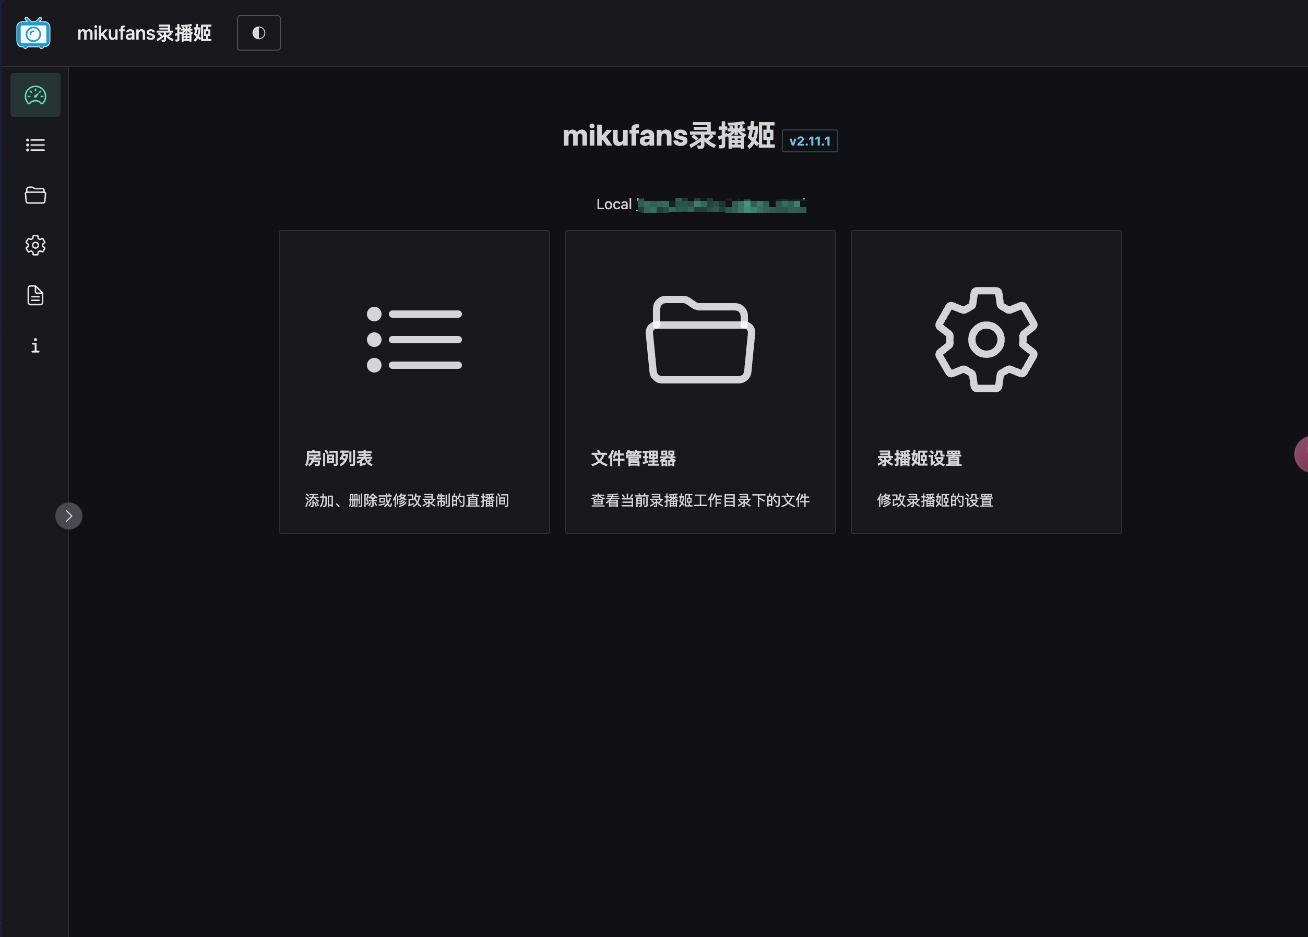The image size is (1308, 937).
Task: Click description 查看当前录播姬工作目录下的文件
Action: [x=700, y=500]
